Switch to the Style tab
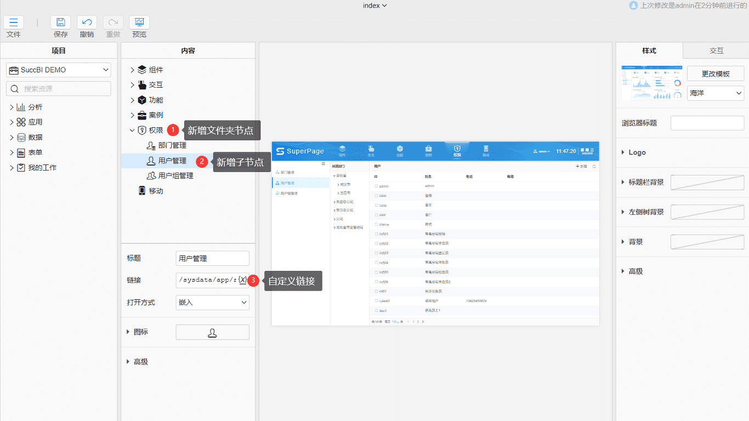 point(649,50)
